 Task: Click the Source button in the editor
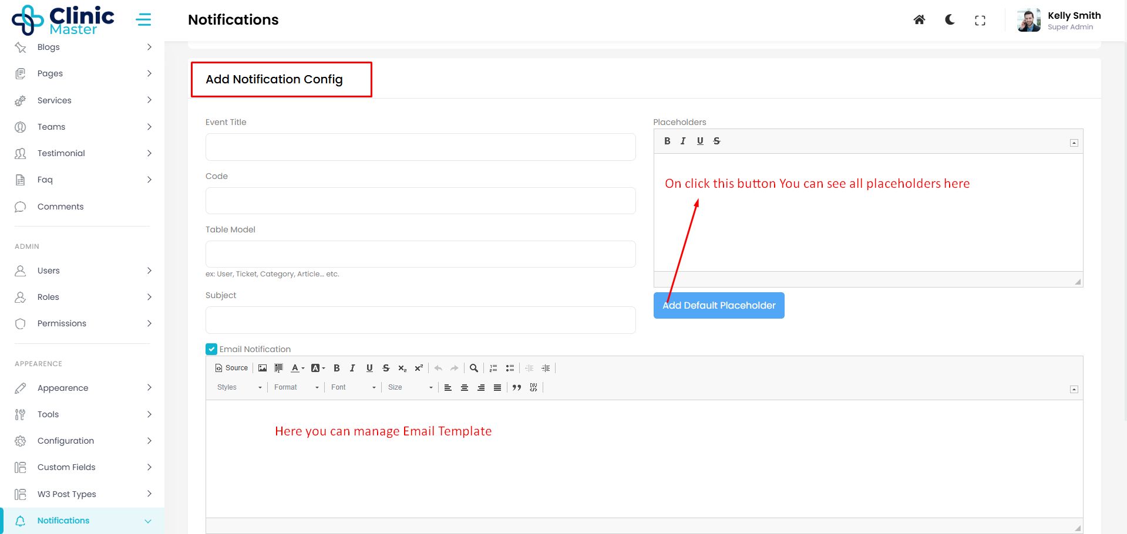point(232,368)
